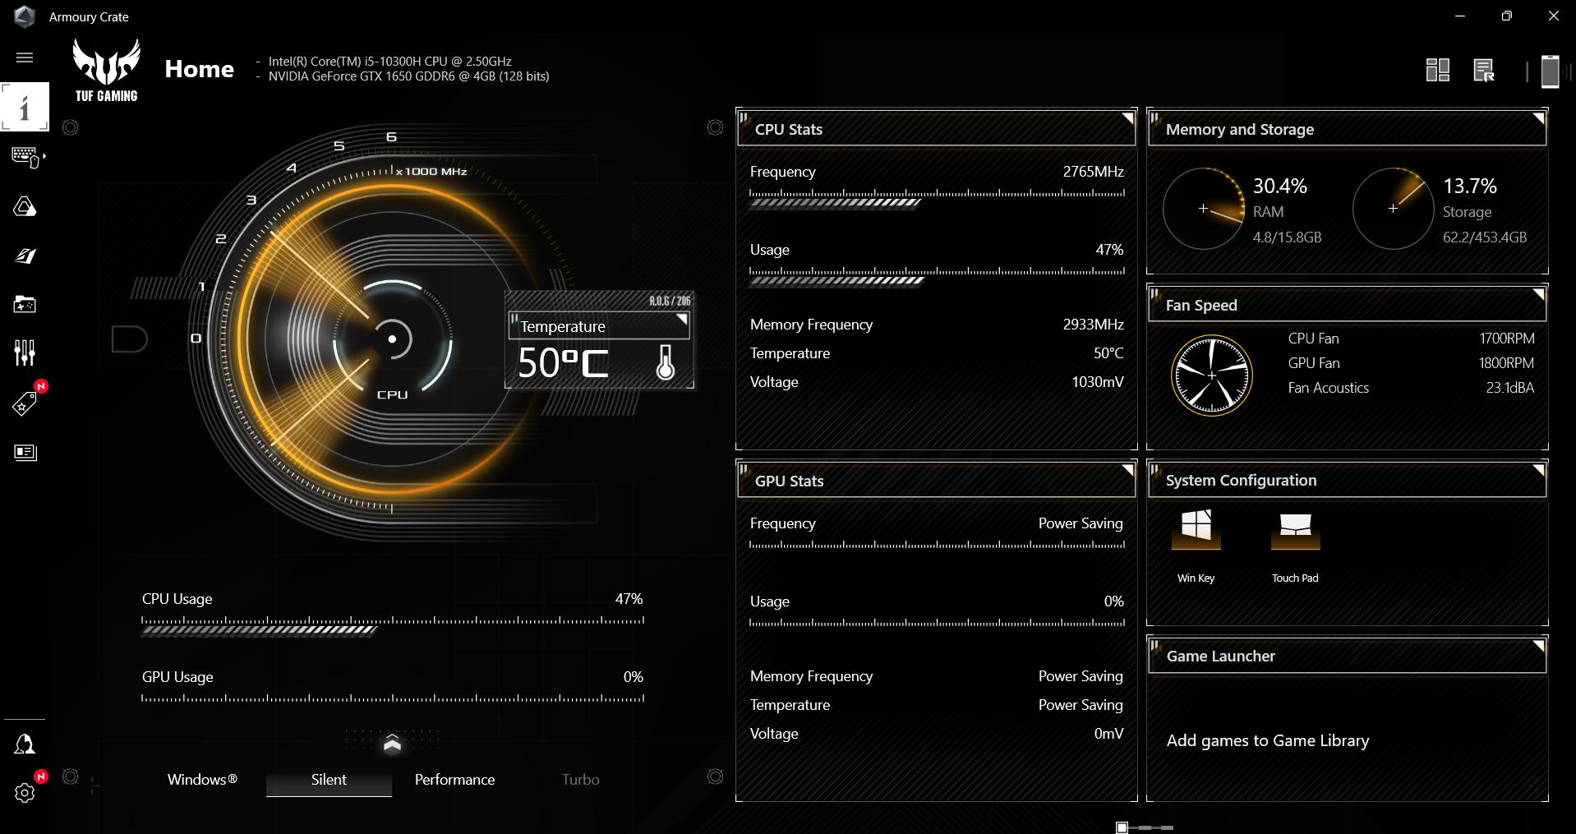Open the hamburger navigation menu
Viewport: 1576px width, 834px height.
click(25, 58)
